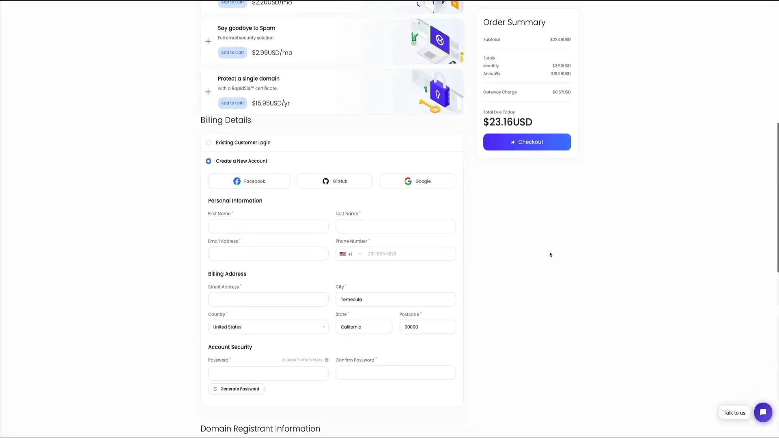
Task: Click the Billing Address heading
Action: 227,274
